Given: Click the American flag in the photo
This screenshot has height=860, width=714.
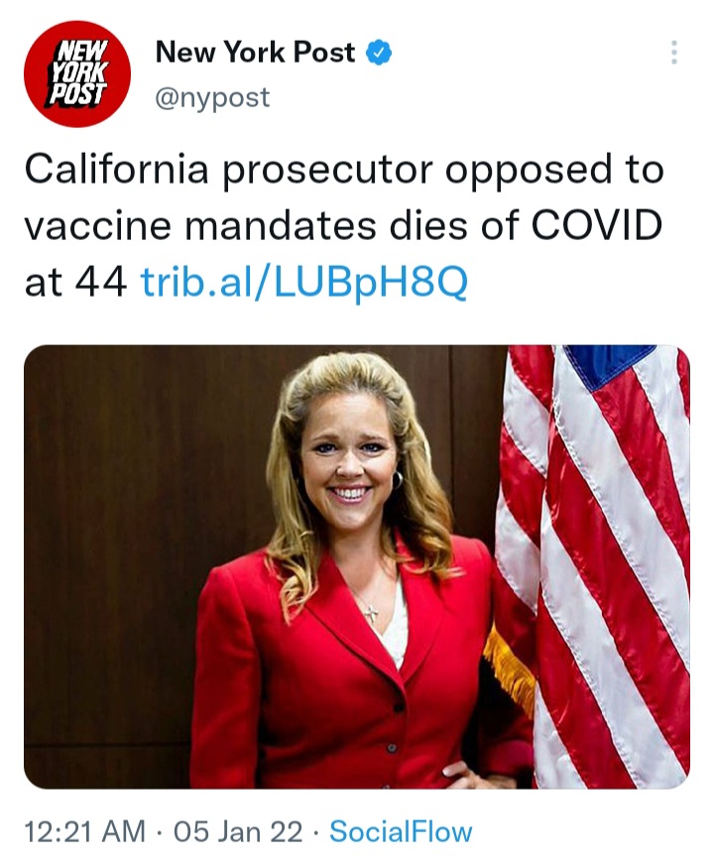Looking at the screenshot, I should coord(605,565).
